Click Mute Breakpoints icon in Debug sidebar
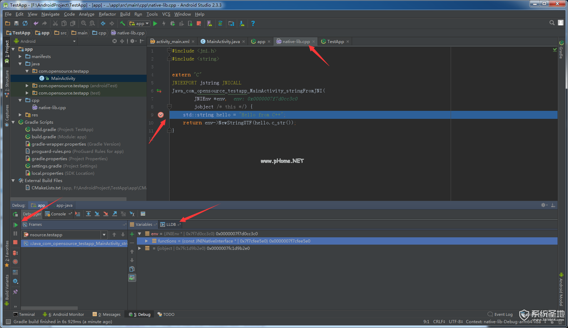This screenshot has height=328, width=568. 15,262
